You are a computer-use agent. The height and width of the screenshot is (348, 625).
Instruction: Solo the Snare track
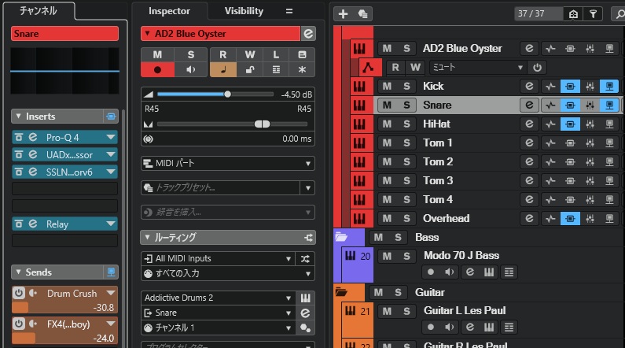point(406,105)
